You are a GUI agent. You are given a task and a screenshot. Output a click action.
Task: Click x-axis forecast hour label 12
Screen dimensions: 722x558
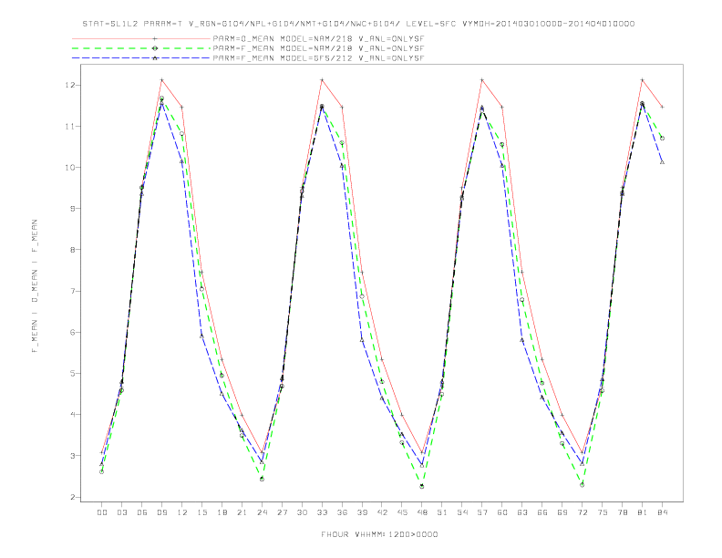click(x=182, y=512)
